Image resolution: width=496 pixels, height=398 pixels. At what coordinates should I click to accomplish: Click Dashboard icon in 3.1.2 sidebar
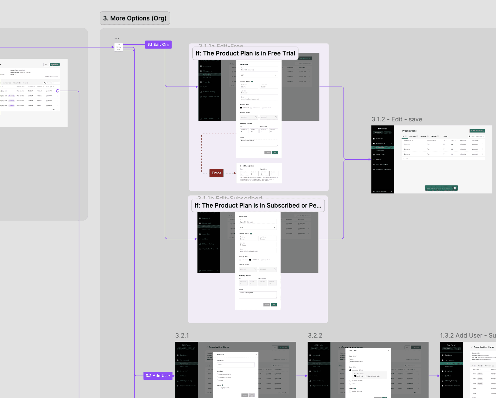click(374, 139)
